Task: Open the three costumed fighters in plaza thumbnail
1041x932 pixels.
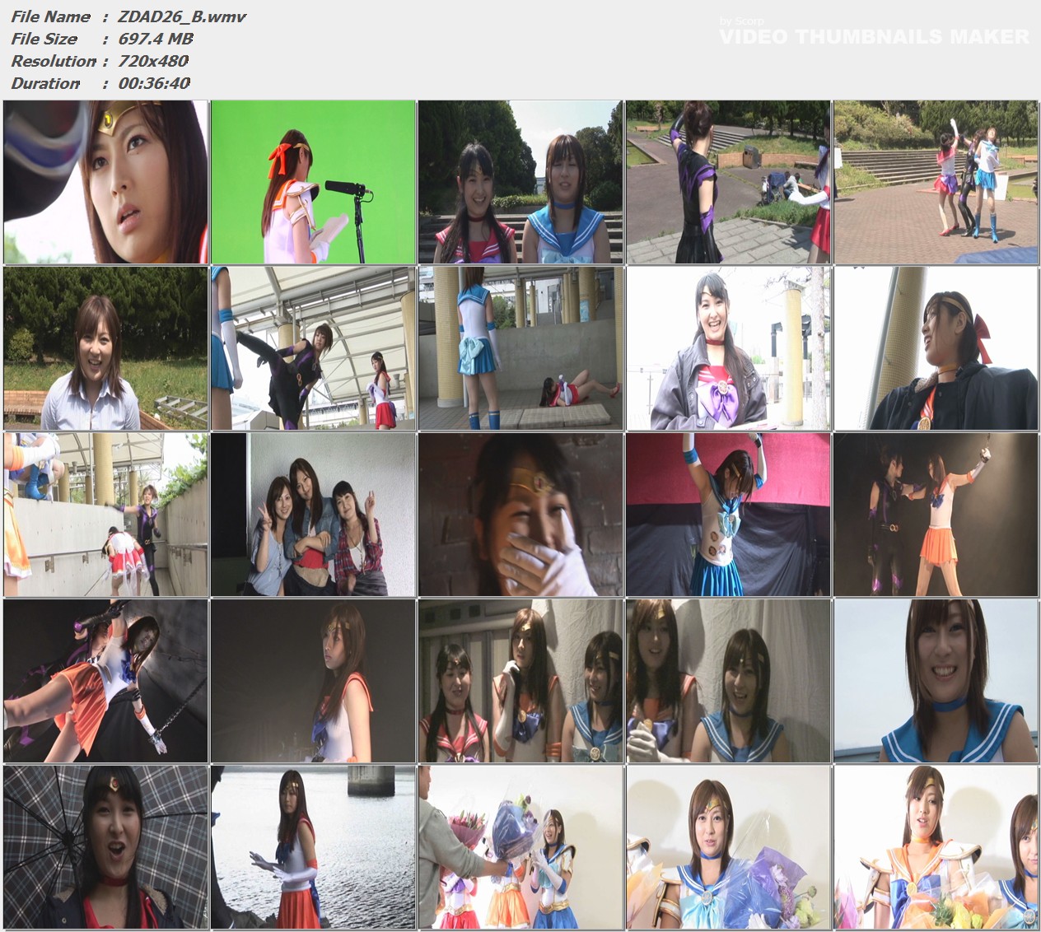Action: pos(936,182)
